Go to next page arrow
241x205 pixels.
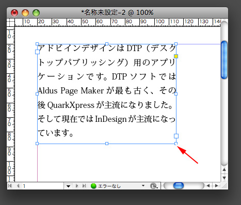77,186
